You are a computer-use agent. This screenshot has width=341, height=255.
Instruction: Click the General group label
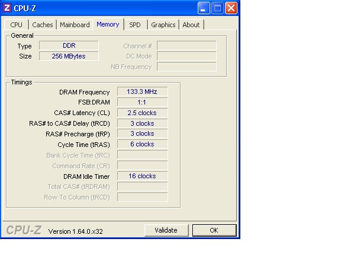(22, 35)
